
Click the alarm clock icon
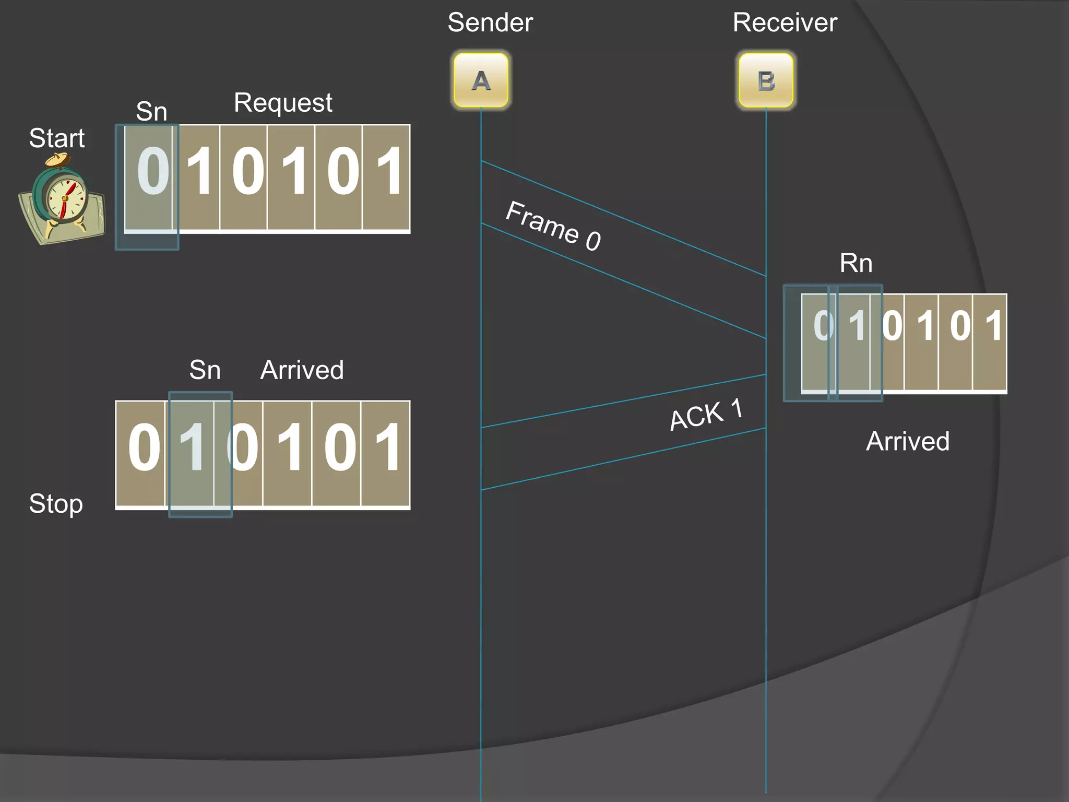click(62, 199)
